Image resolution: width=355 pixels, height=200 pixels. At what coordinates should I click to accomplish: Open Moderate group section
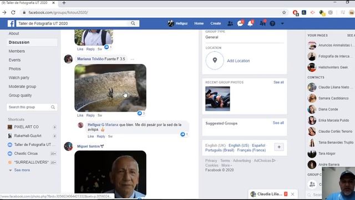pyautogui.click(x=22, y=87)
